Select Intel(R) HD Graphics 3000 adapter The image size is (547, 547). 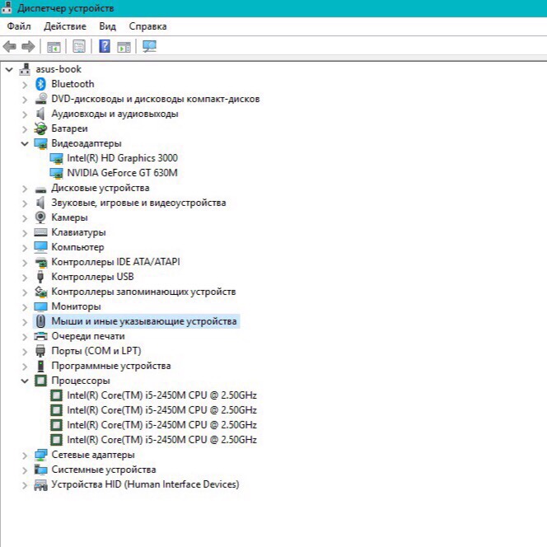coord(122,158)
